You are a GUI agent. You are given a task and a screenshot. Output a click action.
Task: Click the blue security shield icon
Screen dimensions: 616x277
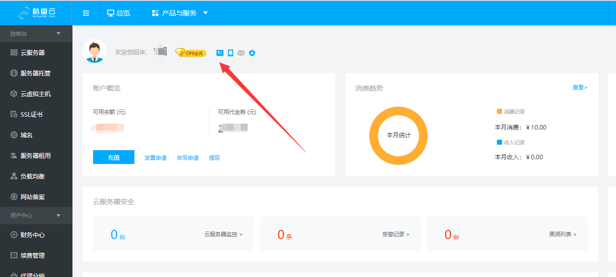pos(252,53)
